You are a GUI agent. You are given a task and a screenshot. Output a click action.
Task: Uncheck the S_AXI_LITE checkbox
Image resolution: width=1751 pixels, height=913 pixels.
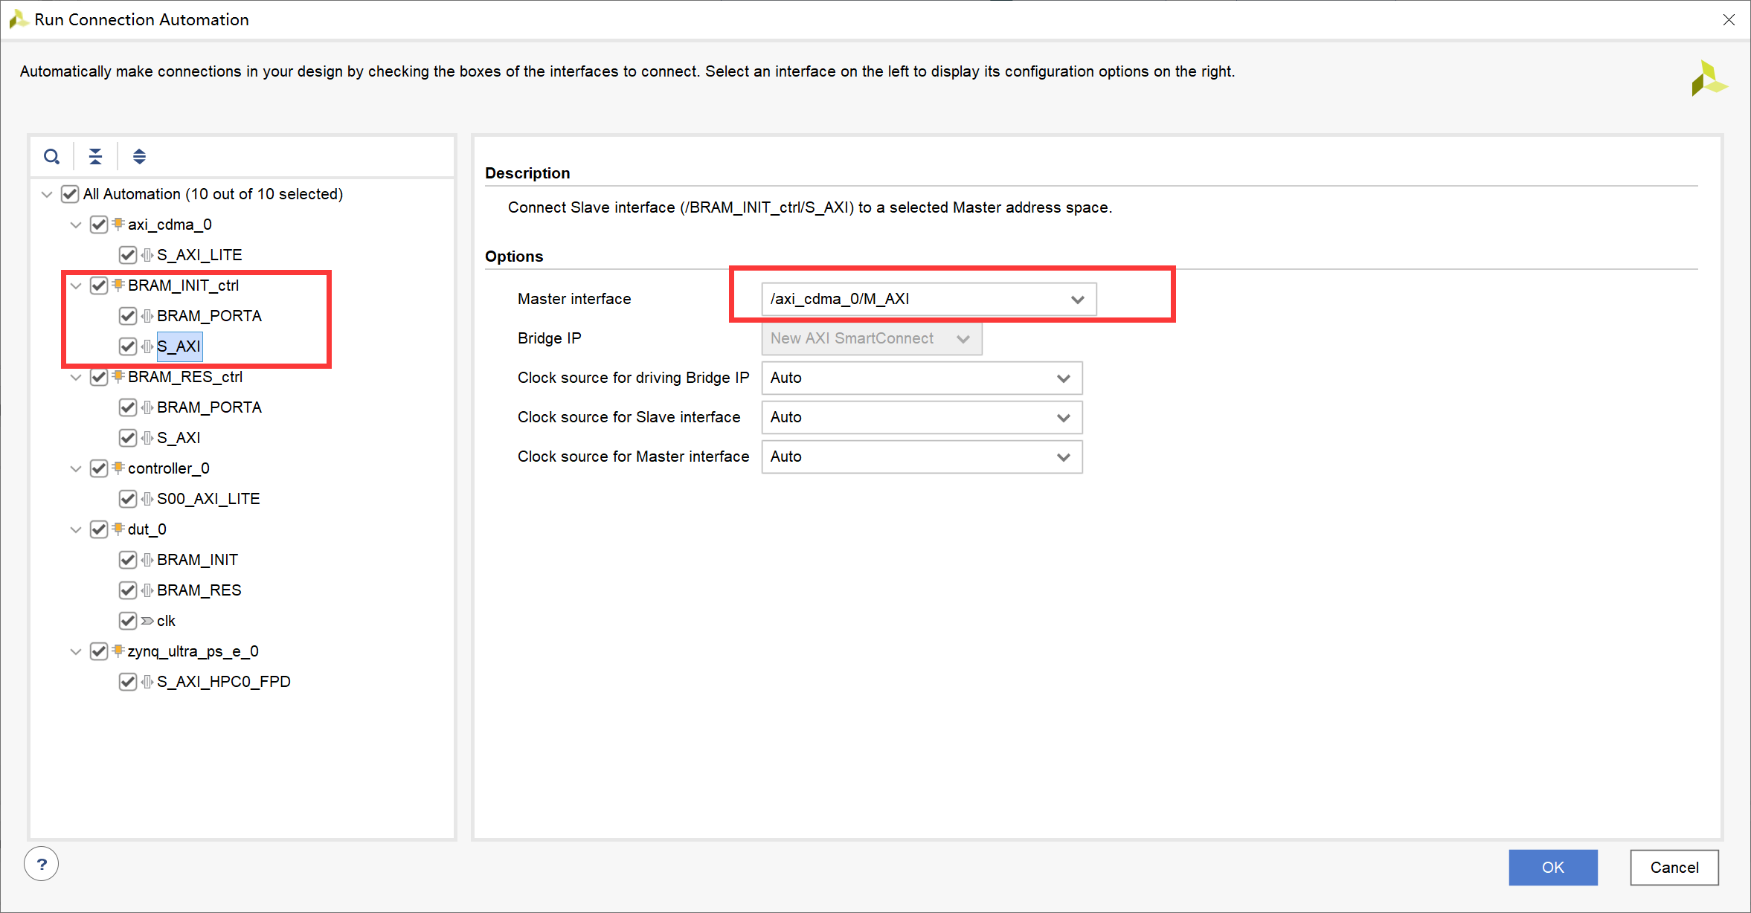(128, 255)
